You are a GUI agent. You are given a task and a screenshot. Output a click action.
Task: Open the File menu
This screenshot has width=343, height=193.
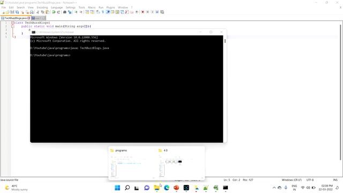[x=4, y=8]
